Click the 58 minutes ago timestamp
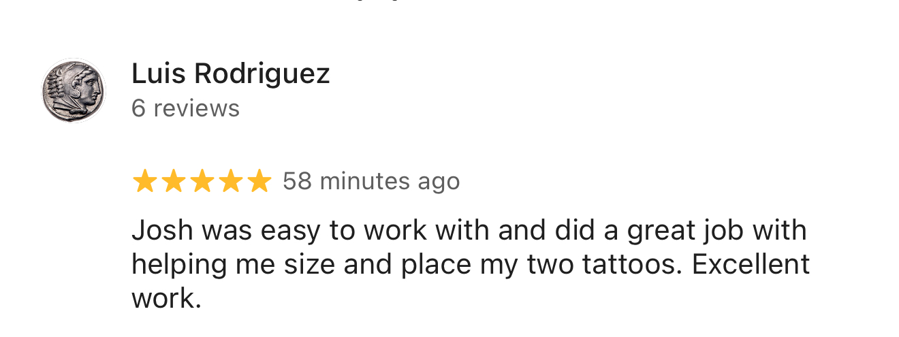Screen dimensions: 899x337 (x=371, y=182)
